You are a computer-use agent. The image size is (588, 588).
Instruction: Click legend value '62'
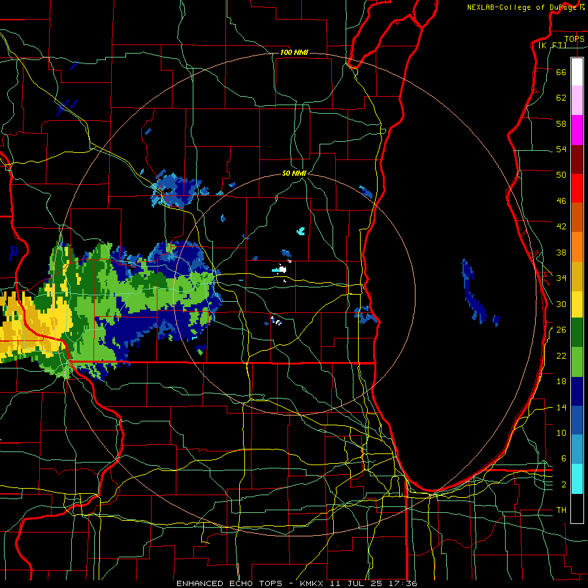click(561, 98)
